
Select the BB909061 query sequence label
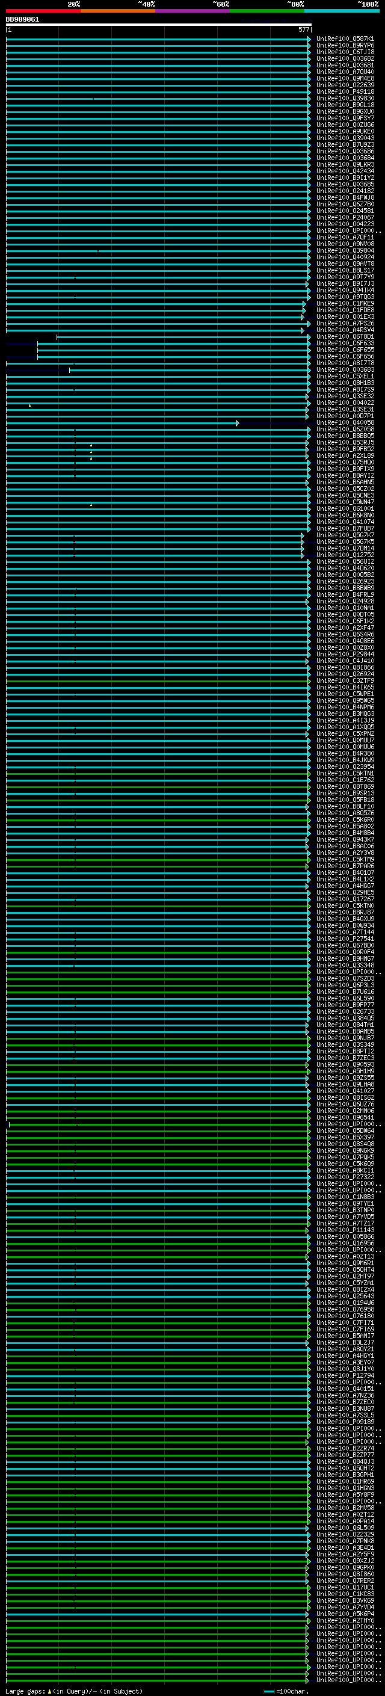point(22,20)
